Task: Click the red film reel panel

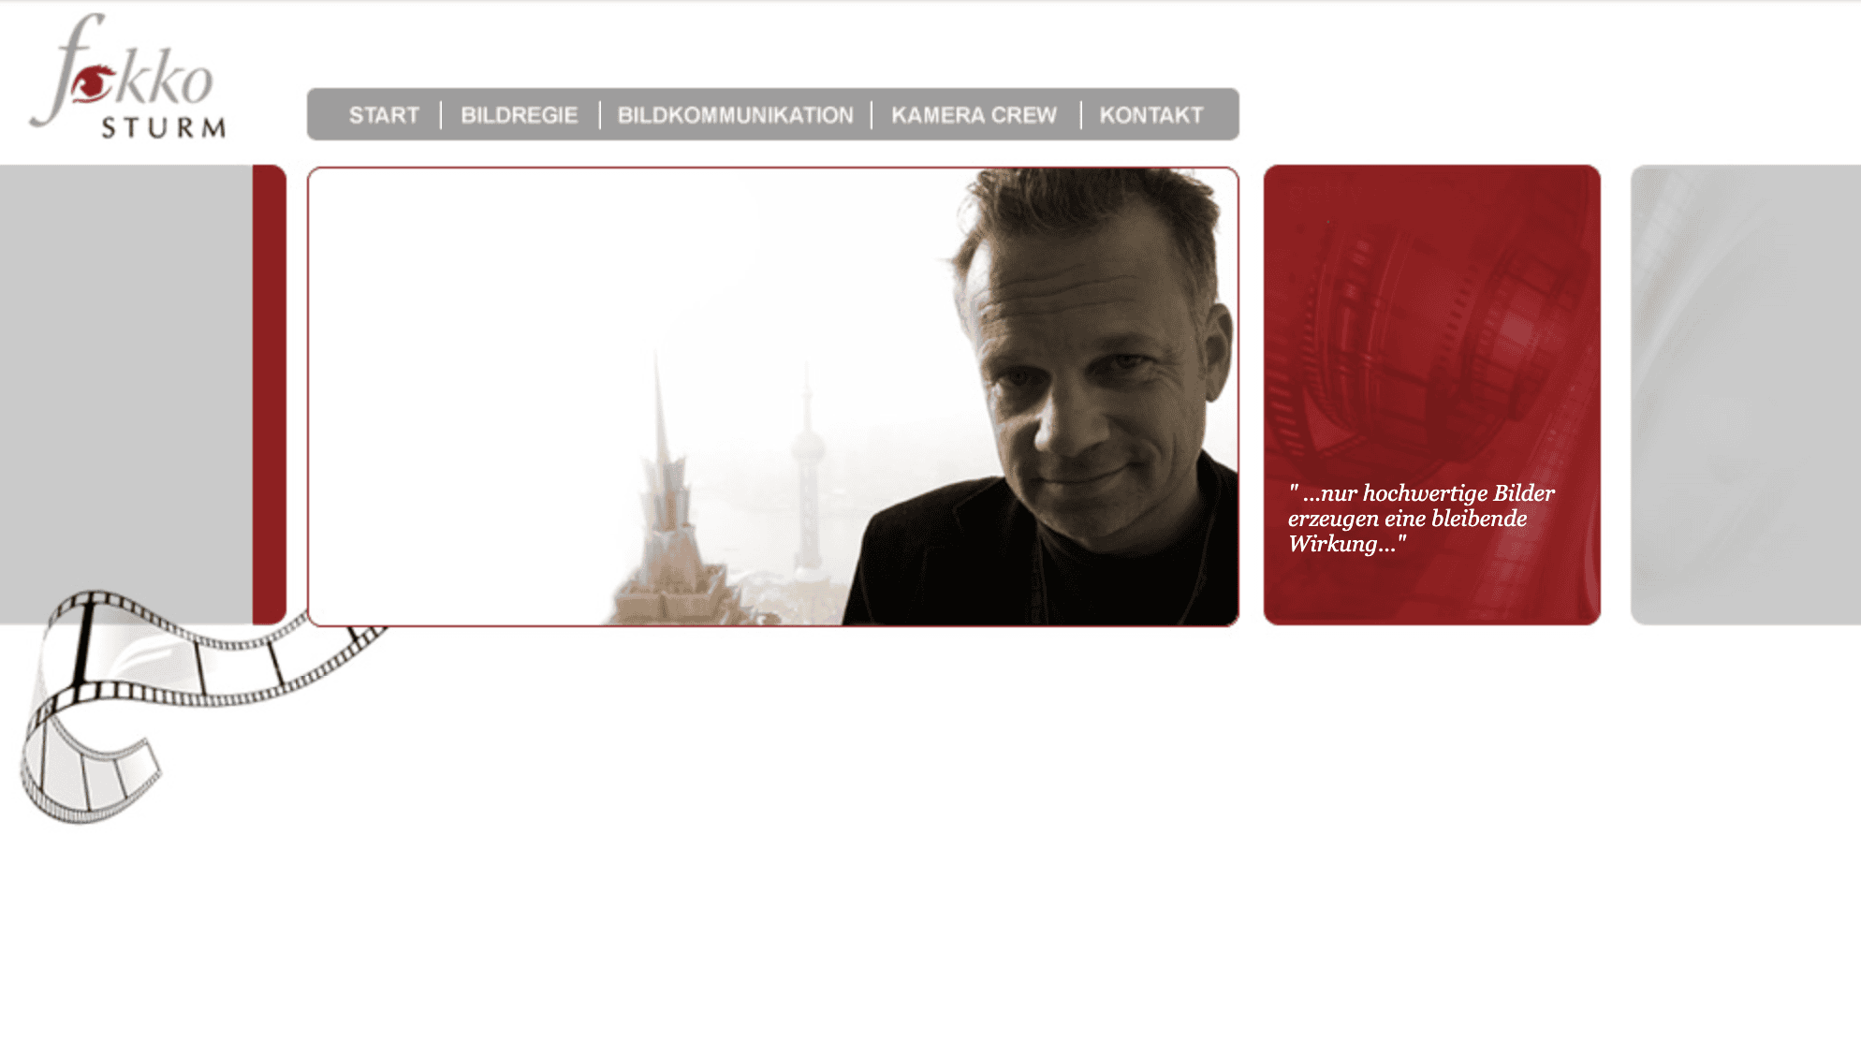Action: pyautogui.click(x=1432, y=395)
